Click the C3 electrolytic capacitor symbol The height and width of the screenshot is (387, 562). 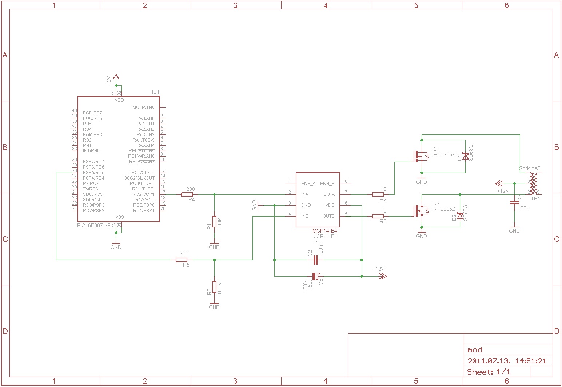316,276
